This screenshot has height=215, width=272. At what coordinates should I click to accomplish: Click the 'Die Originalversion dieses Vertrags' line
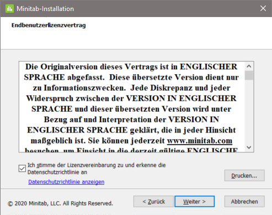click(x=131, y=67)
